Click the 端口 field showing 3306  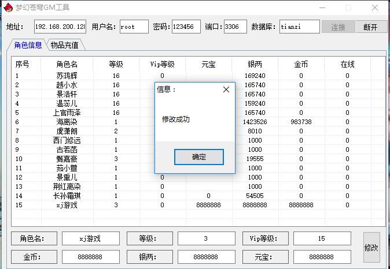tap(235, 27)
